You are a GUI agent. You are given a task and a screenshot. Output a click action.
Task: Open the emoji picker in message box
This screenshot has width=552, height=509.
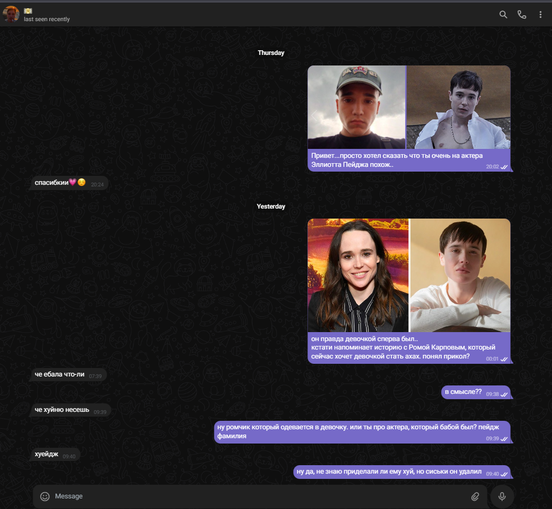(x=45, y=496)
